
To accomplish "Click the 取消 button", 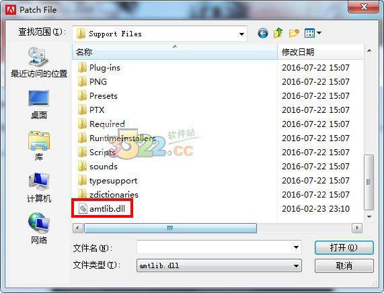I will [x=344, y=266].
